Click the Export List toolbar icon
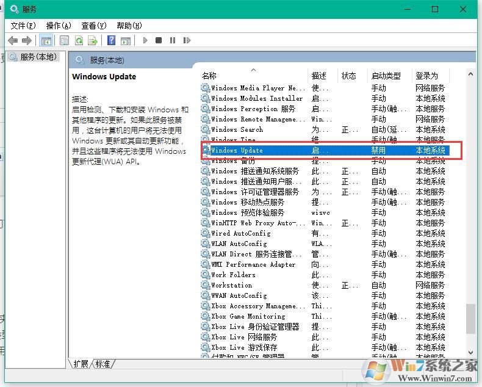The width and height of the screenshot is (482, 387). click(93, 41)
